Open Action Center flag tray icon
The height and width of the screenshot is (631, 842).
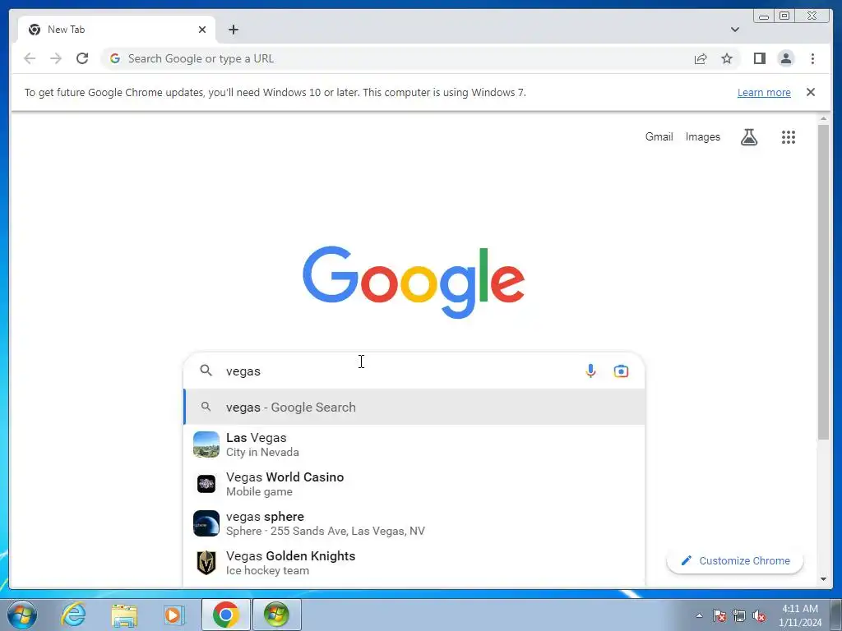tap(719, 616)
